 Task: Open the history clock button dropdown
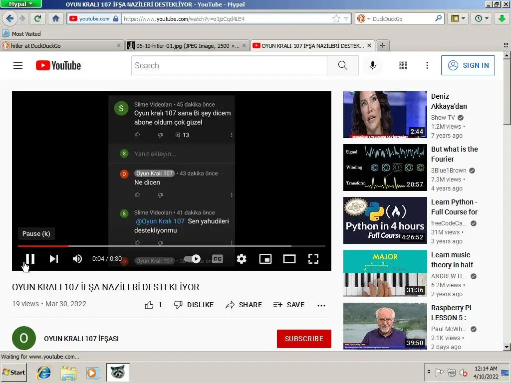[x=482, y=18]
